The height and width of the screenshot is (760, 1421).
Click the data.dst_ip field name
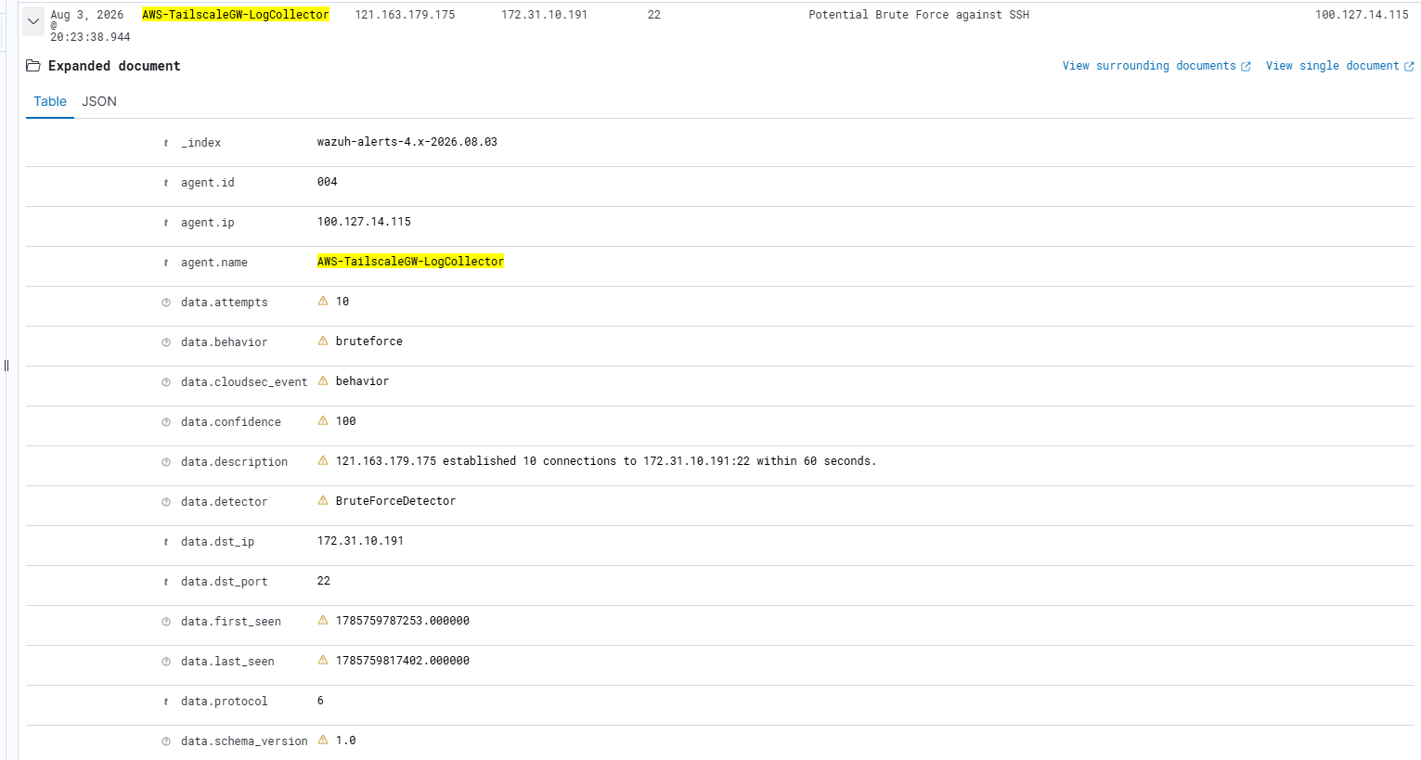coord(217,542)
